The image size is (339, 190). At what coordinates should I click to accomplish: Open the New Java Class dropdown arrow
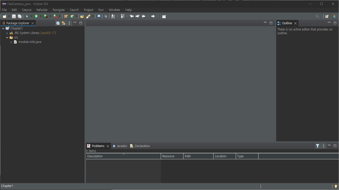click(x=76, y=16)
